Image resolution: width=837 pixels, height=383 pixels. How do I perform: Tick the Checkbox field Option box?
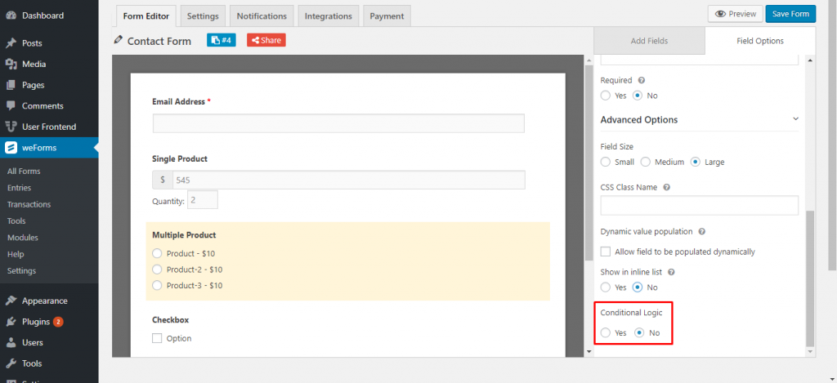(x=157, y=338)
